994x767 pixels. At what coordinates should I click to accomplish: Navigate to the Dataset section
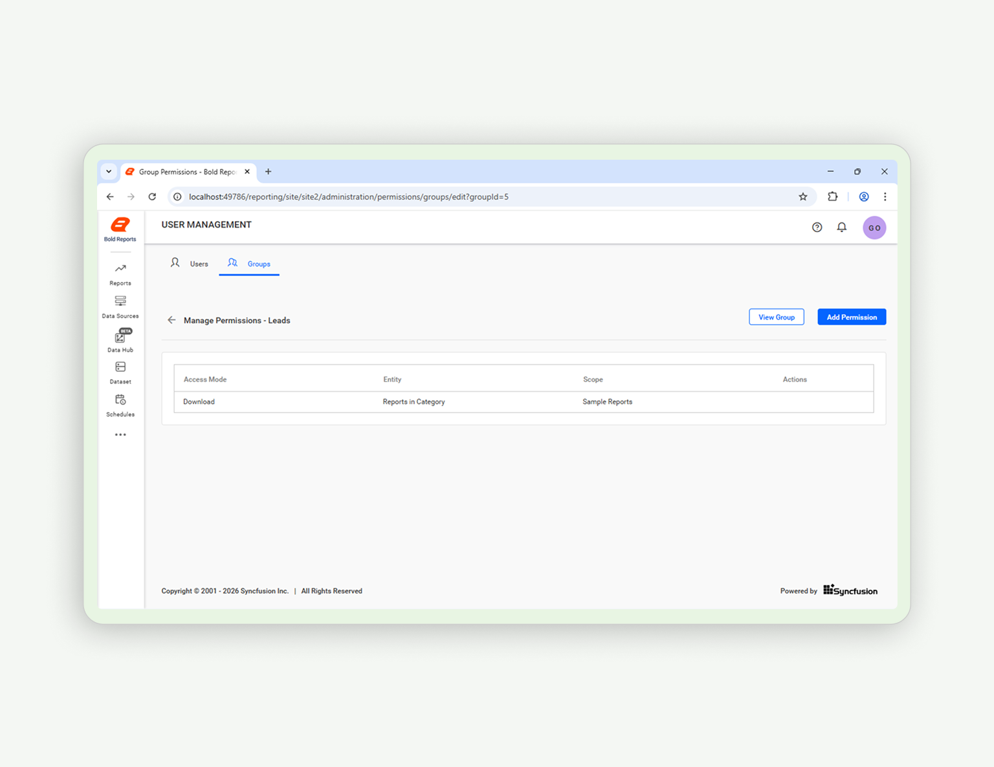(120, 372)
